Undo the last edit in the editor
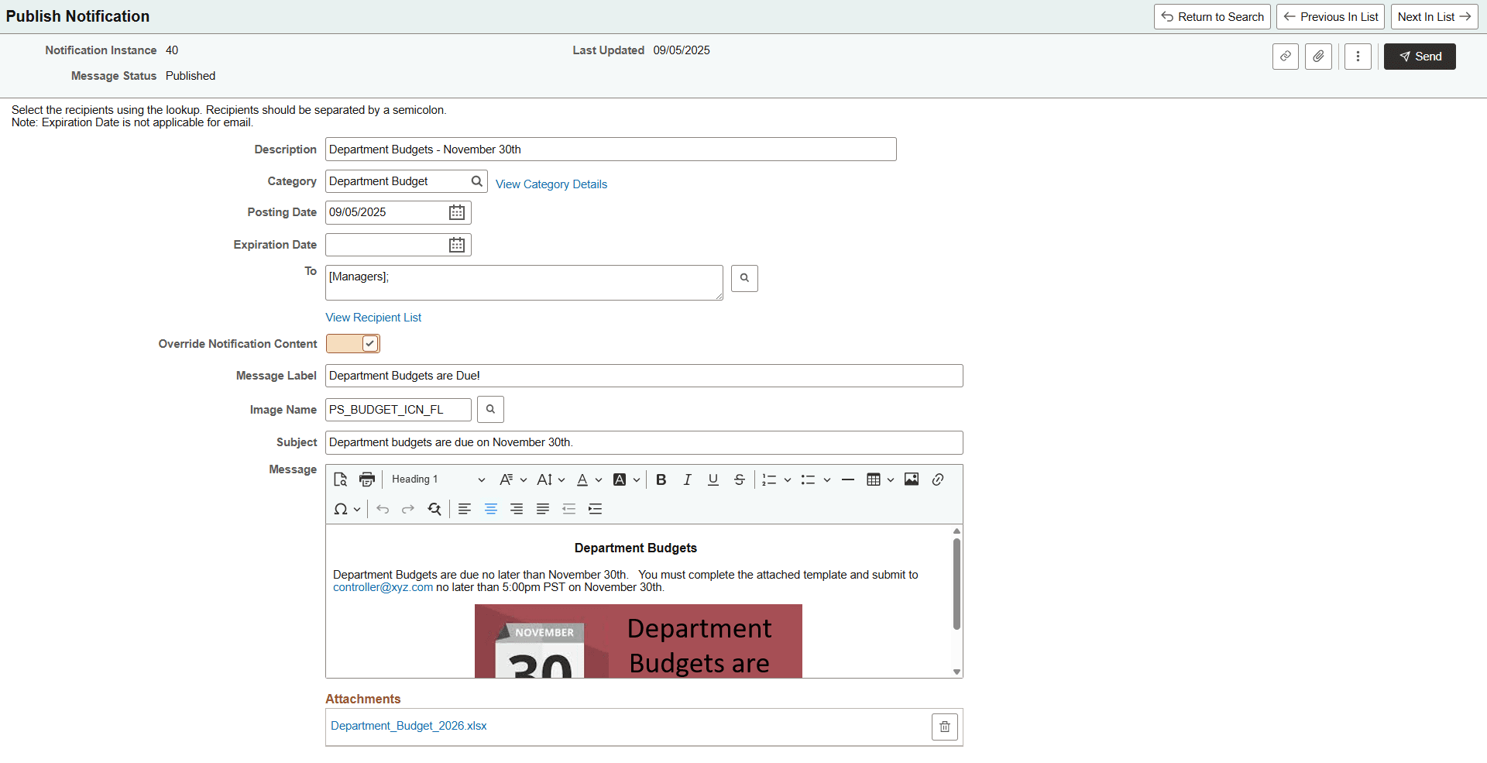This screenshot has width=1487, height=763. pyautogui.click(x=382, y=509)
